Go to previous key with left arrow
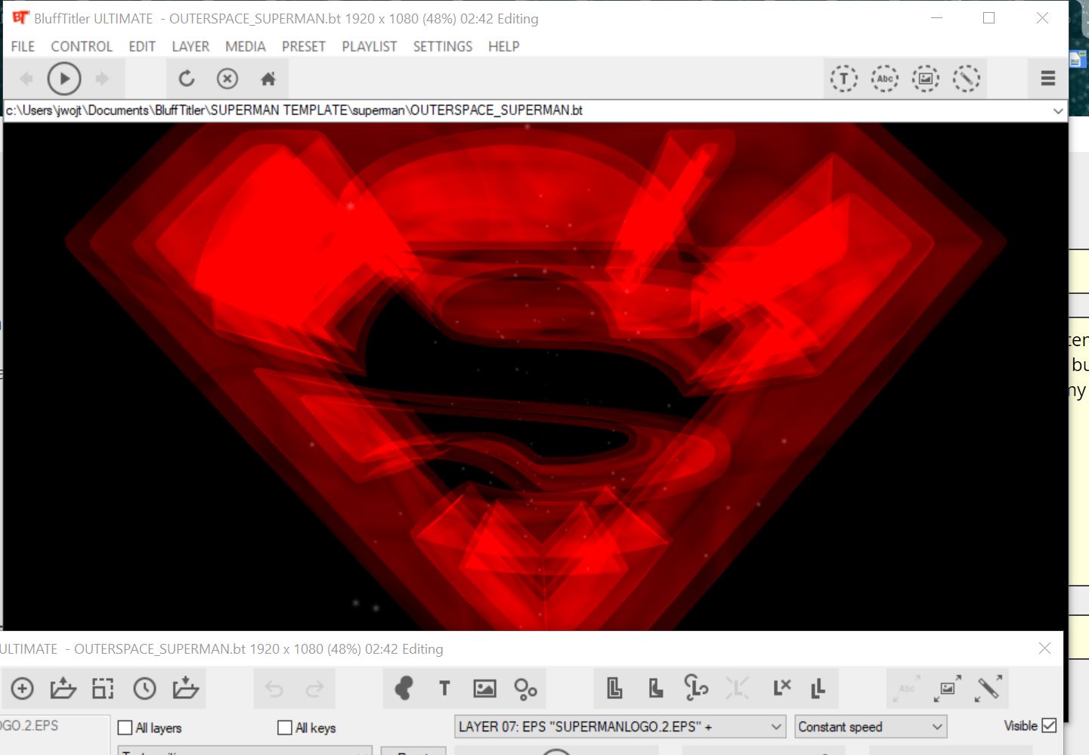The height and width of the screenshot is (755, 1089). point(26,79)
